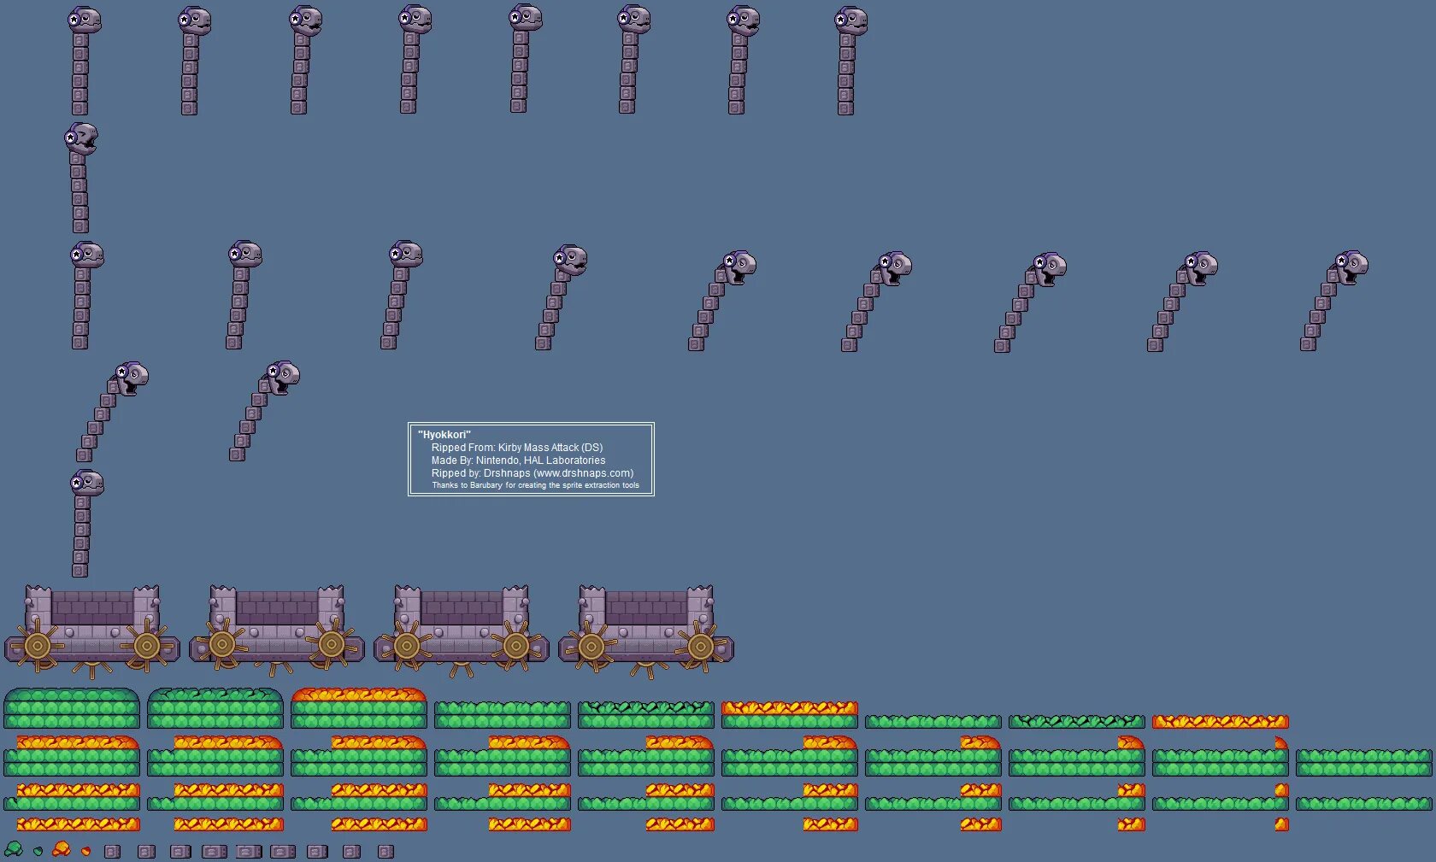This screenshot has width=1436, height=862.
Task: Click the tall rounded bush with cracked dark top
Action: (x=215, y=708)
